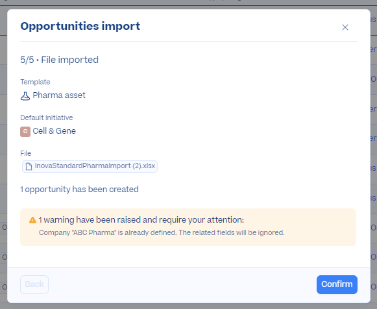Click the Opportunities import title

(x=80, y=26)
